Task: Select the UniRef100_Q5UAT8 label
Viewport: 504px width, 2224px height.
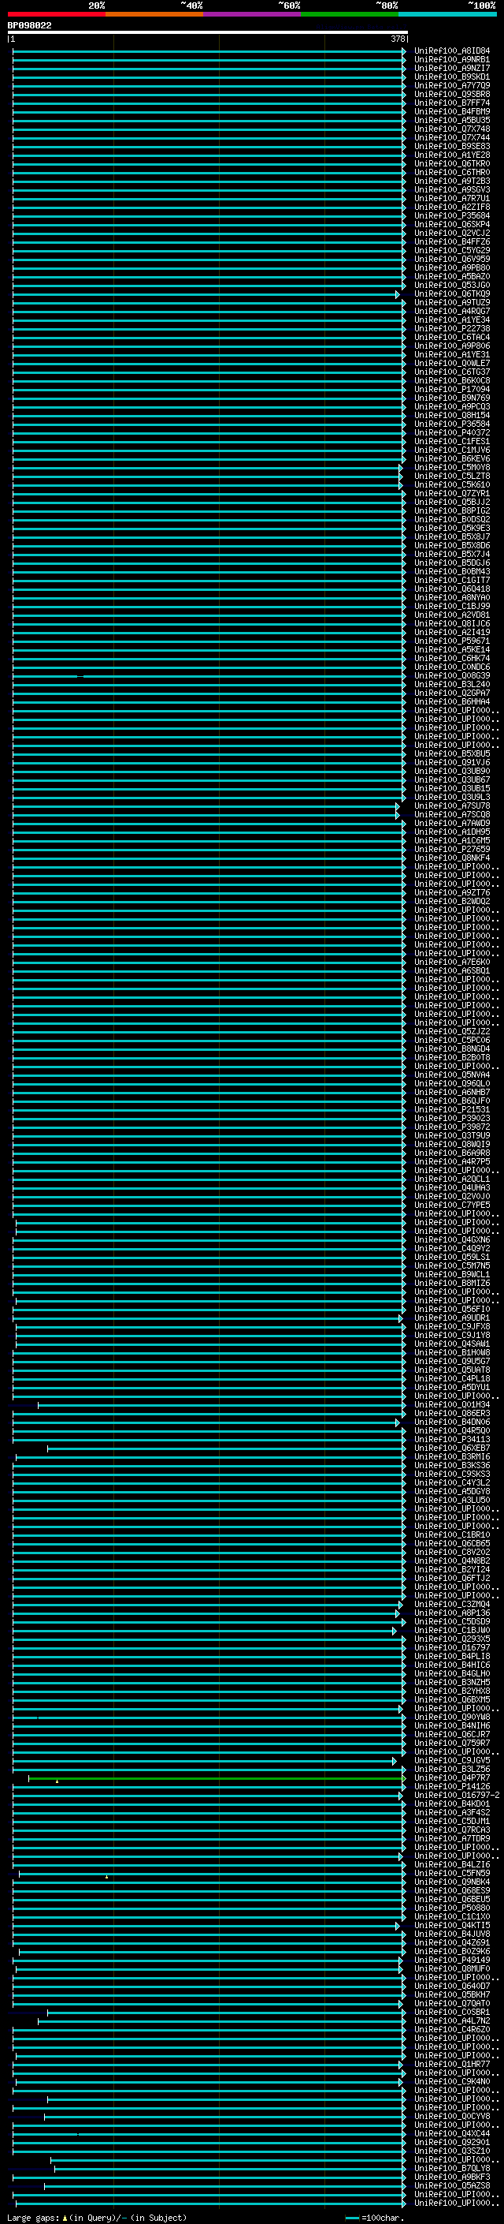Action: tap(451, 1370)
